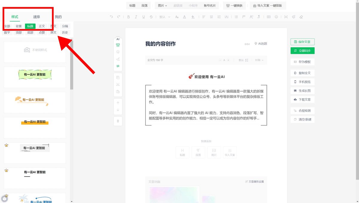Image resolution: width=359 pixels, height=203 pixels.
Task: Open the line spacing toolbar tool
Action: click(219, 17)
